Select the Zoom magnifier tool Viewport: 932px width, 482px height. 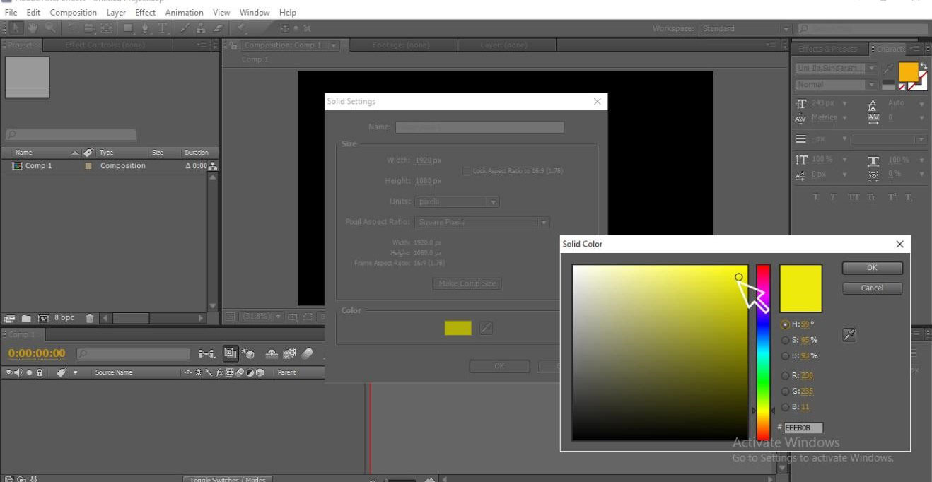click(50, 28)
